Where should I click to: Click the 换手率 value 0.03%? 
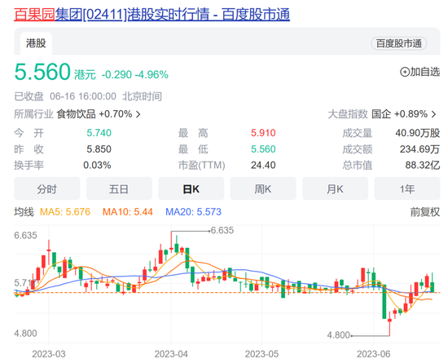pos(97,165)
